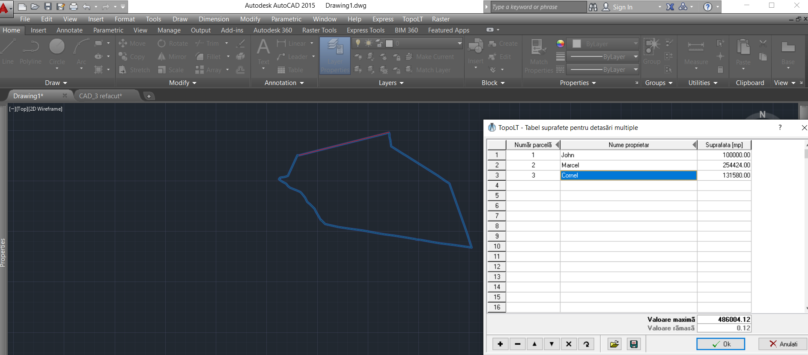Activate the Rotate tool
808x355 pixels.
pyautogui.click(x=173, y=44)
